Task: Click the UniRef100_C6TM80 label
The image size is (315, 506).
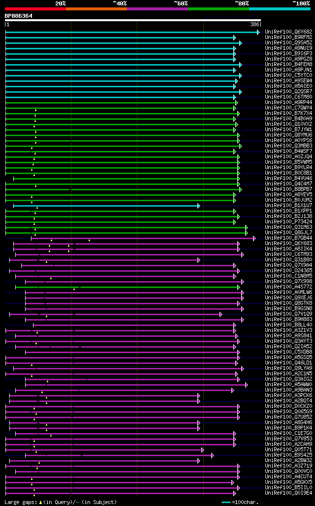Action: tap(288, 97)
